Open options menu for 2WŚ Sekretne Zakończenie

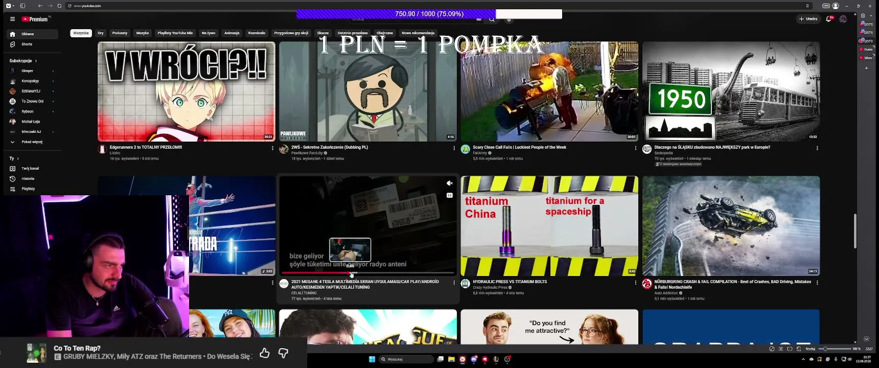(454, 148)
